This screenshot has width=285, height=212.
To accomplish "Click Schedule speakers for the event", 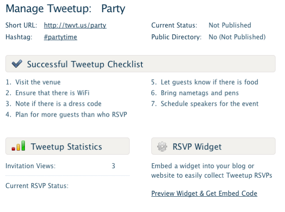I will coord(210,104).
